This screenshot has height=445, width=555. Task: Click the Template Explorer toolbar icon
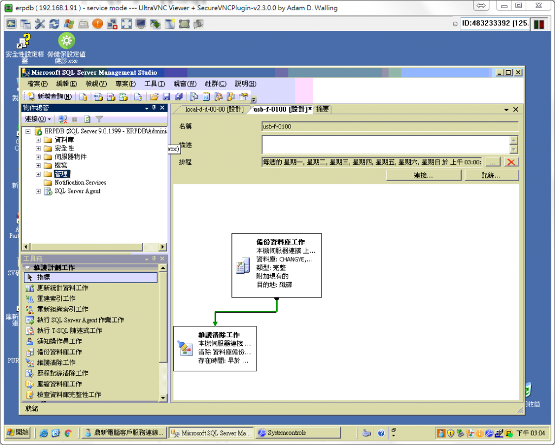click(231, 96)
